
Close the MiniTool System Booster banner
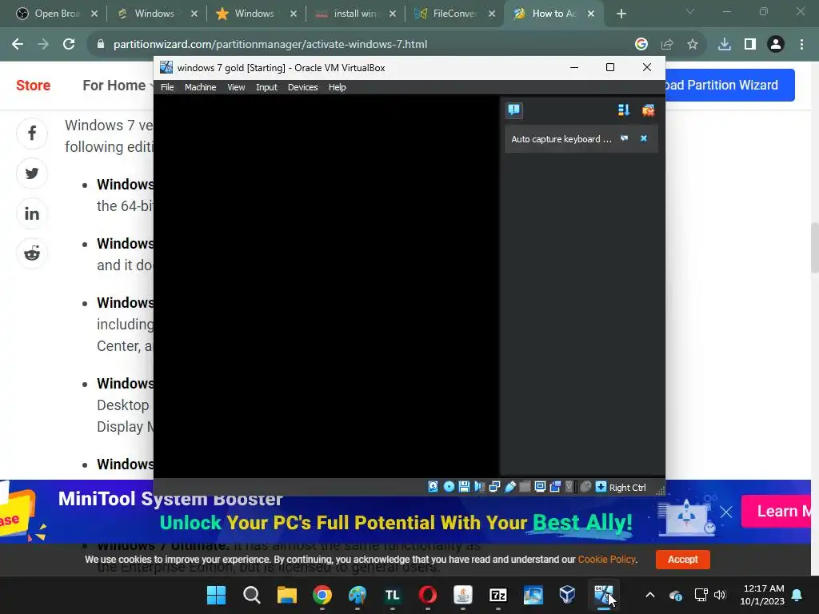[x=726, y=512]
